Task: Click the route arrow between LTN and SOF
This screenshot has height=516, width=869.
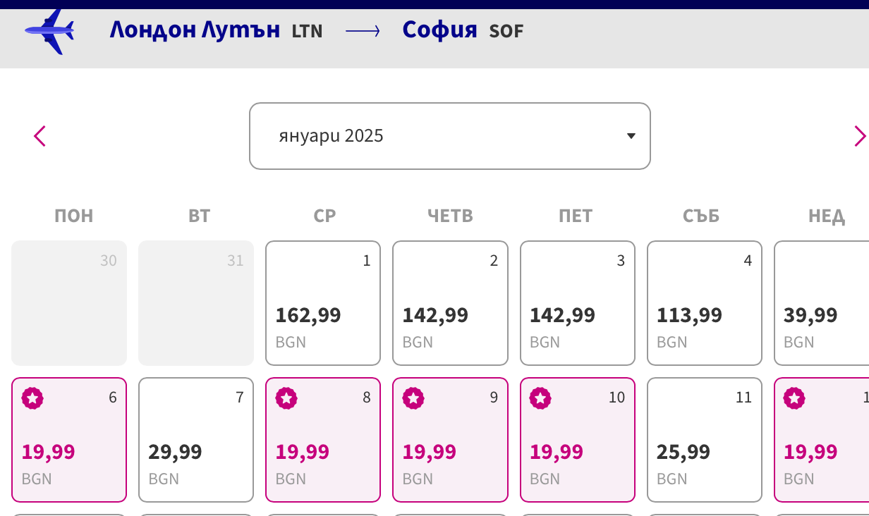Action: click(363, 31)
